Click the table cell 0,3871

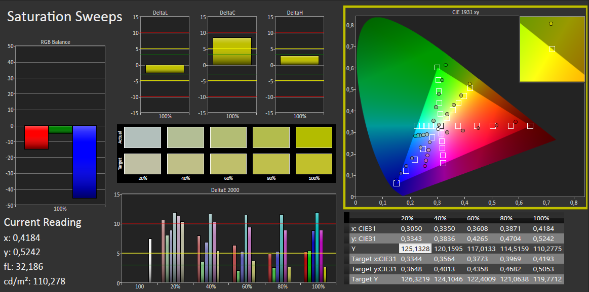[x=509, y=228]
